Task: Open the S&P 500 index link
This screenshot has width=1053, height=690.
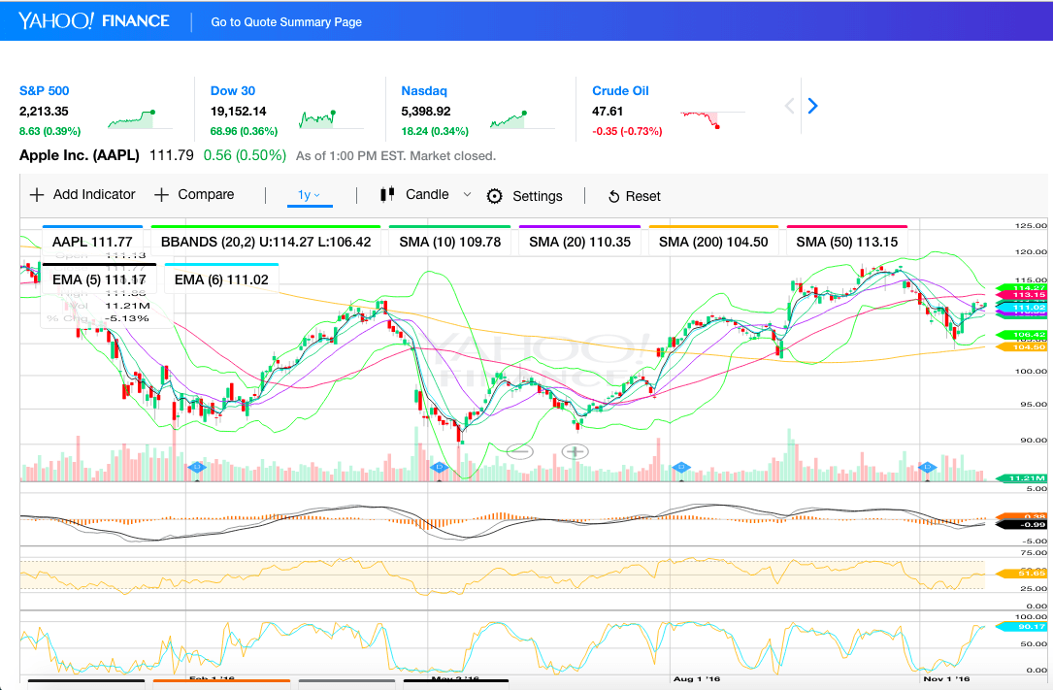Action: click(45, 90)
